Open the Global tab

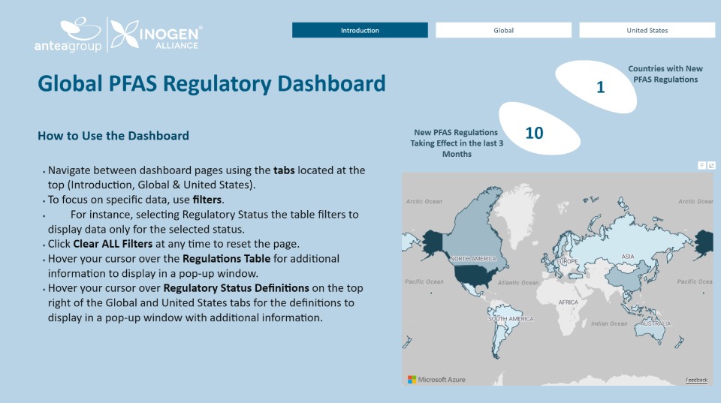coord(503,30)
